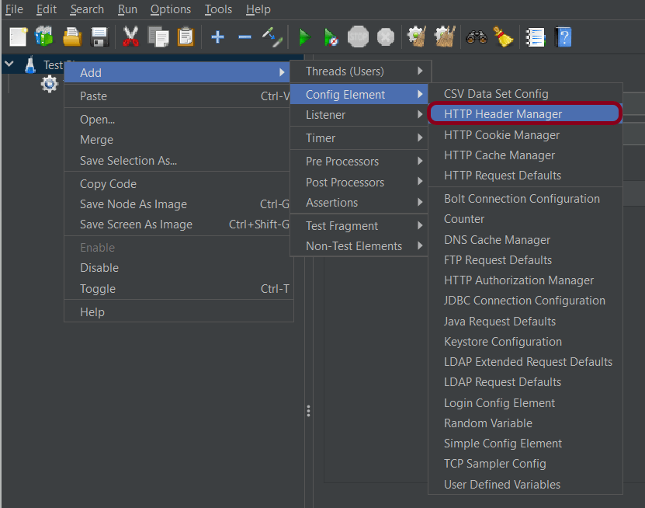Viewport: 645px width, 508px height.
Task: Click the Open file folder icon
Action: click(71, 37)
